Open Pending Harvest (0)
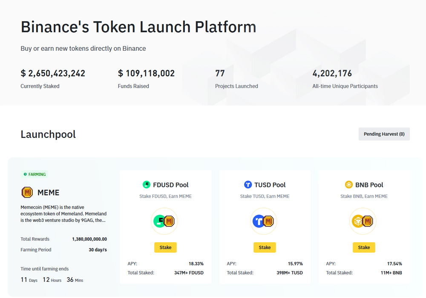The height and width of the screenshot is (298, 426). pyautogui.click(x=384, y=134)
